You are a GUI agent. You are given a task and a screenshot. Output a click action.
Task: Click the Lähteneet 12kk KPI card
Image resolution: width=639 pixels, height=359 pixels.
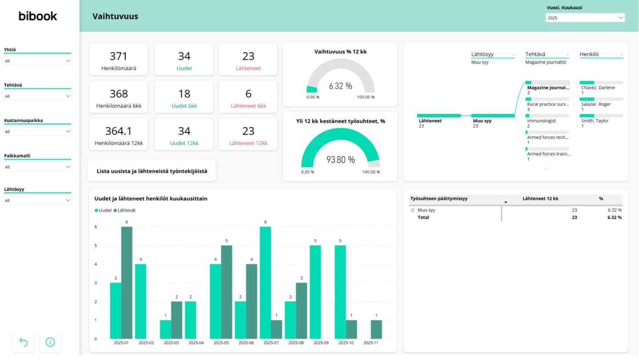tap(248, 134)
